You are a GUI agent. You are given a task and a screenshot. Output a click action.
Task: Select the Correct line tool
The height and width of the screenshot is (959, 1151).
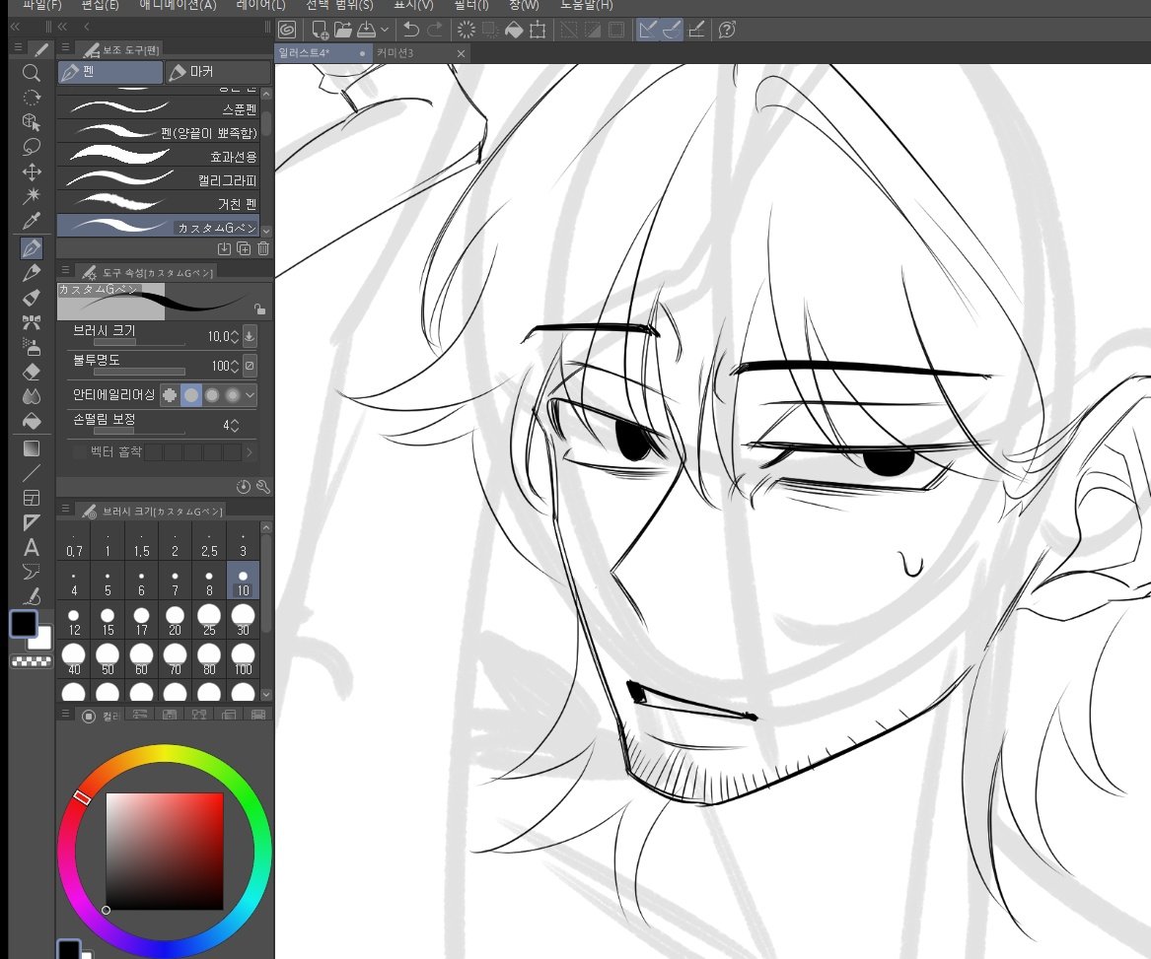point(31,596)
